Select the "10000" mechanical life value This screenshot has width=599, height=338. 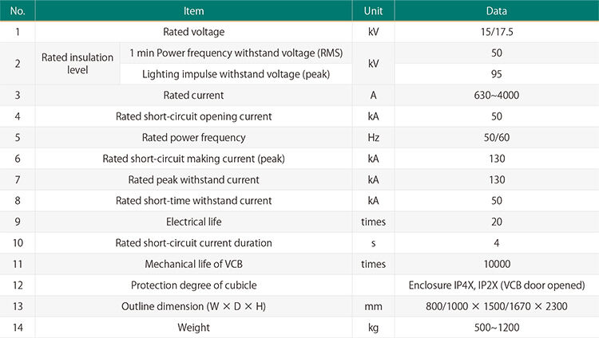tap(496, 264)
